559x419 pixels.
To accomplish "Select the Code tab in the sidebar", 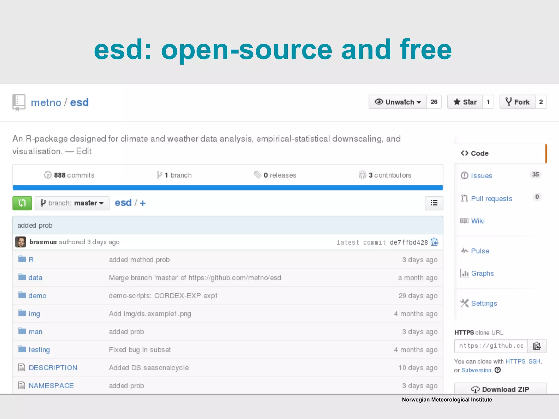I will point(500,153).
